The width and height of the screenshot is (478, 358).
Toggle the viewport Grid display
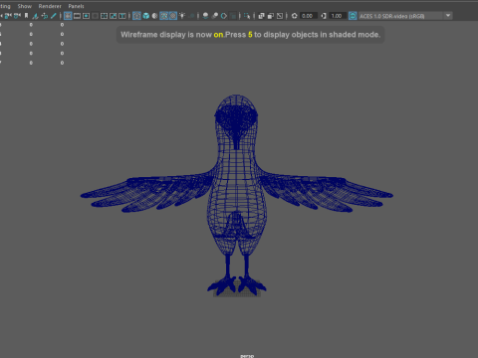coord(68,16)
